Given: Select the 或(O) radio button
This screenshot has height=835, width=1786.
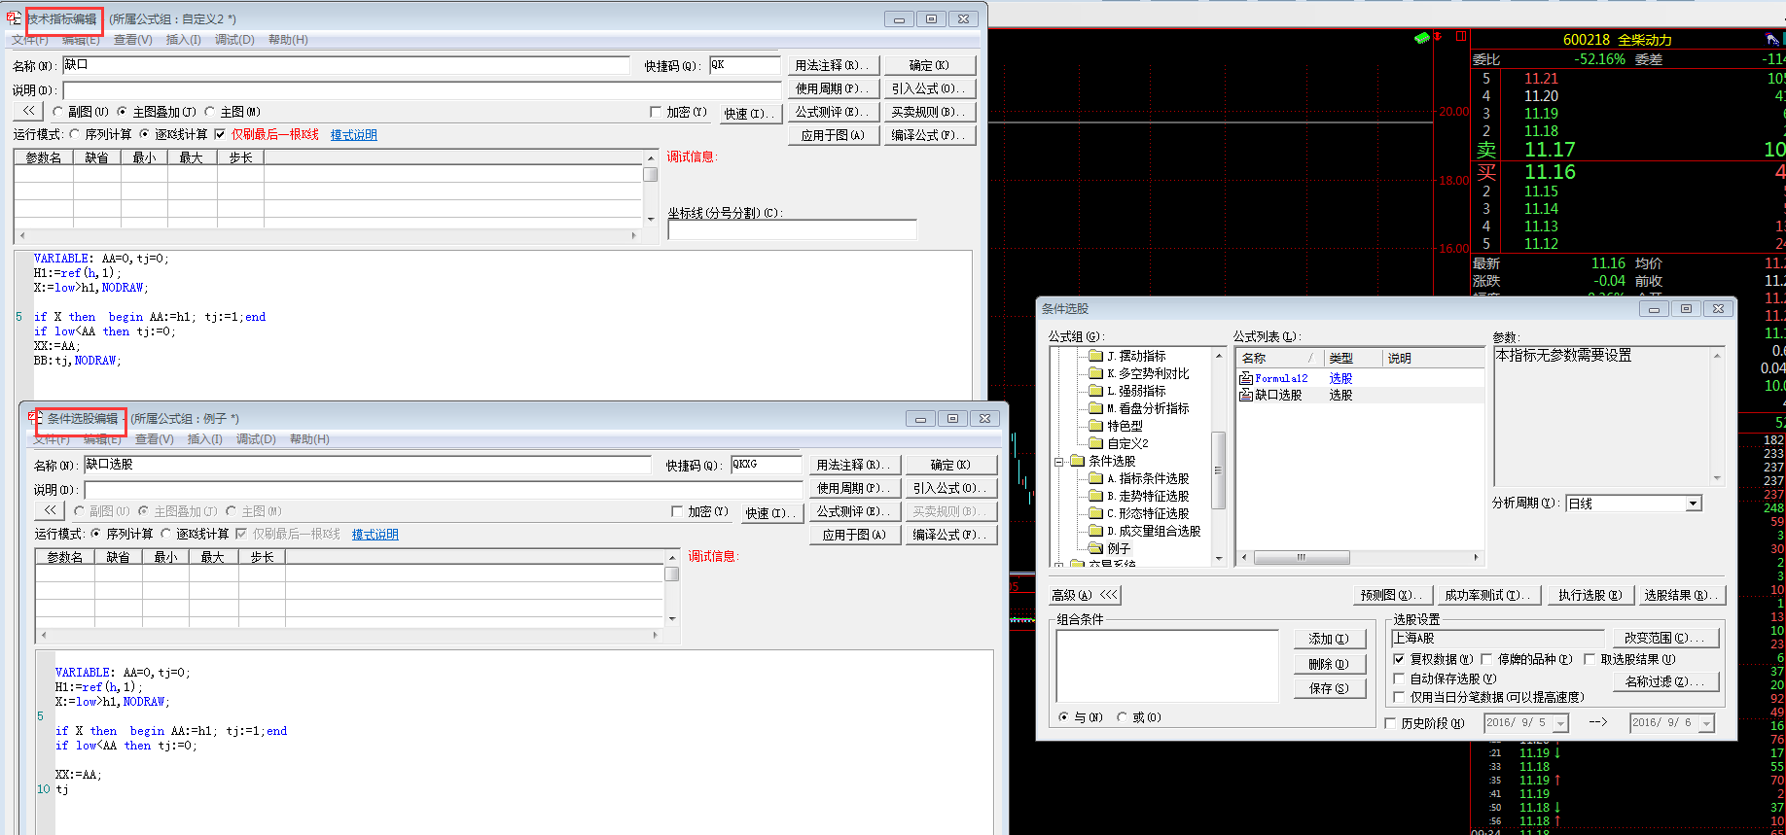Looking at the screenshot, I should (x=1123, y=717).
